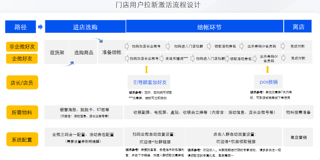The image size is (320, 160).
Task: Click 扫码进入门店社群 in the 非企微好友 row
Action: point(189,46)
